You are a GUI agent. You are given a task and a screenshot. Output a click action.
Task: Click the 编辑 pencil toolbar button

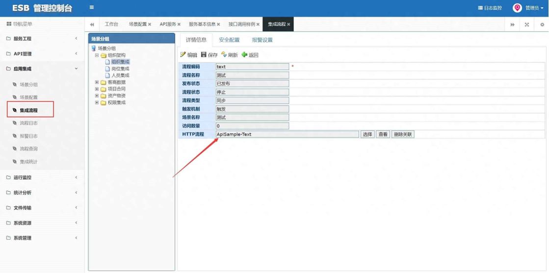[x=189, y=55]
